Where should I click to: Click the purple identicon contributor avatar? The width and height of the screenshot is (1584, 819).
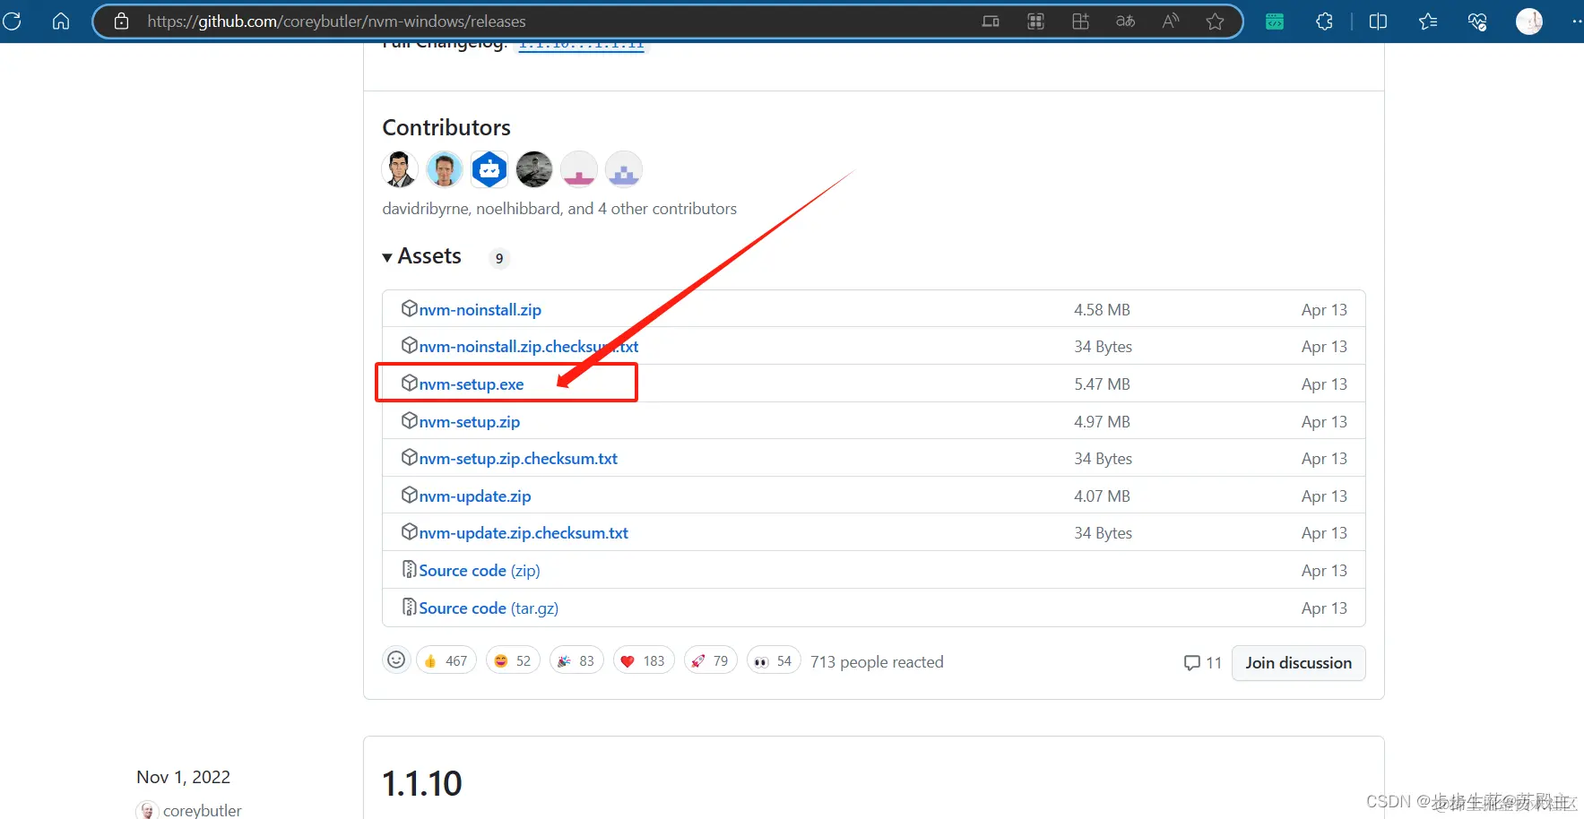point(624,168)
